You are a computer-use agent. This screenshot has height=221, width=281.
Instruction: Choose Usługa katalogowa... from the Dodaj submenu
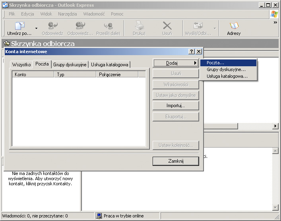[228, 76]
